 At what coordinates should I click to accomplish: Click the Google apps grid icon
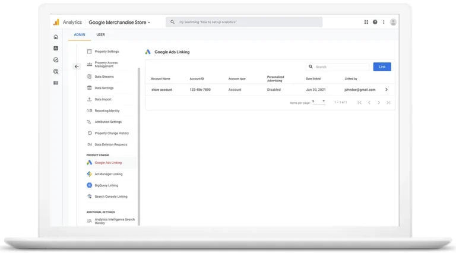coord(366,22)
